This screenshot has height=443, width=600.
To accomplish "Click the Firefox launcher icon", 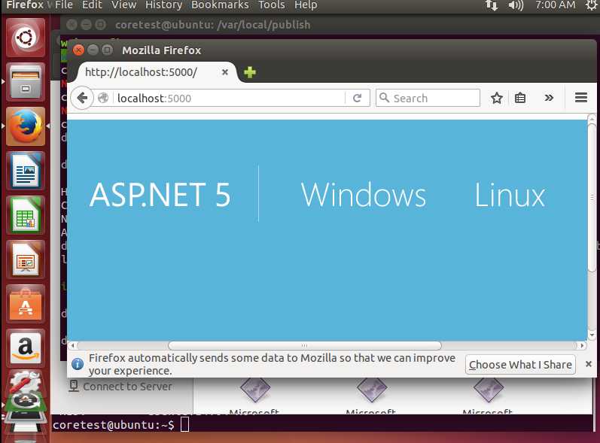I will 26,126.
